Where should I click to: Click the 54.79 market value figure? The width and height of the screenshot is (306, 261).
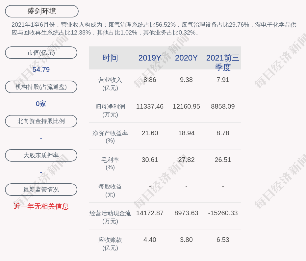[41, 69]
